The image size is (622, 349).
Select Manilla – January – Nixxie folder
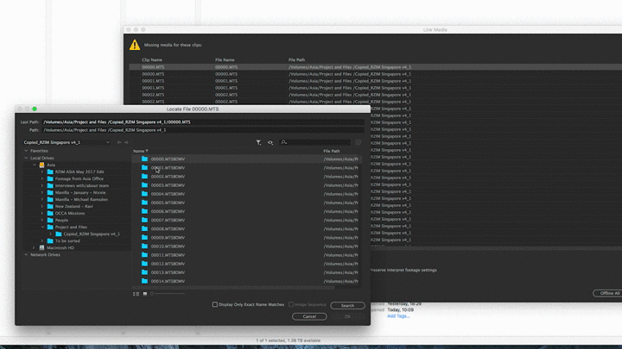[80, 193]
